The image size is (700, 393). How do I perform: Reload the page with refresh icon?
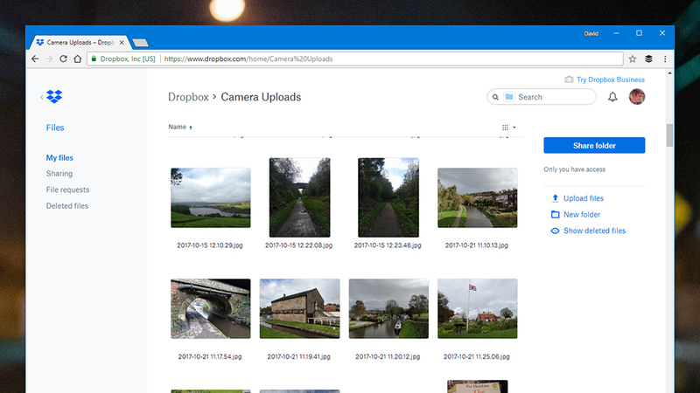[63, 59]
